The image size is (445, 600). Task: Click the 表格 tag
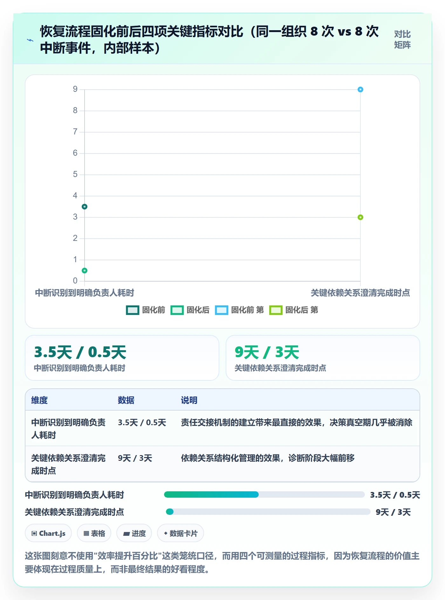click(94, 533)
